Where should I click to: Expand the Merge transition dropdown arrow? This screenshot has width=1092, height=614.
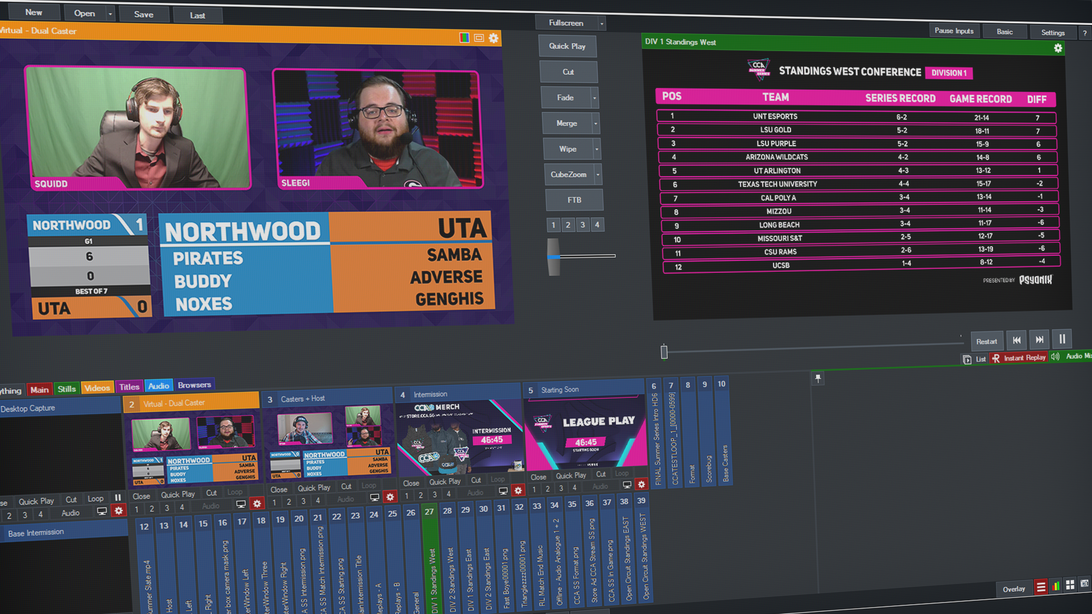pyautogui.click(x=595, y=123)
